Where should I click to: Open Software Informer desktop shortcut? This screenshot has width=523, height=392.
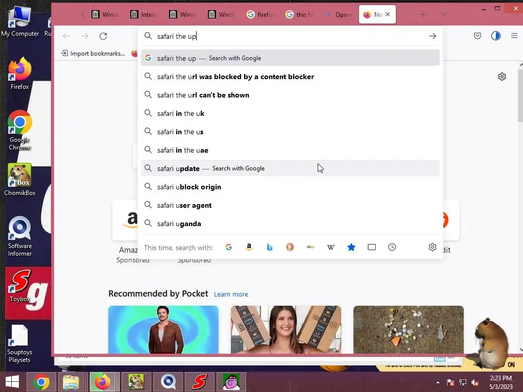pos(20,237)
